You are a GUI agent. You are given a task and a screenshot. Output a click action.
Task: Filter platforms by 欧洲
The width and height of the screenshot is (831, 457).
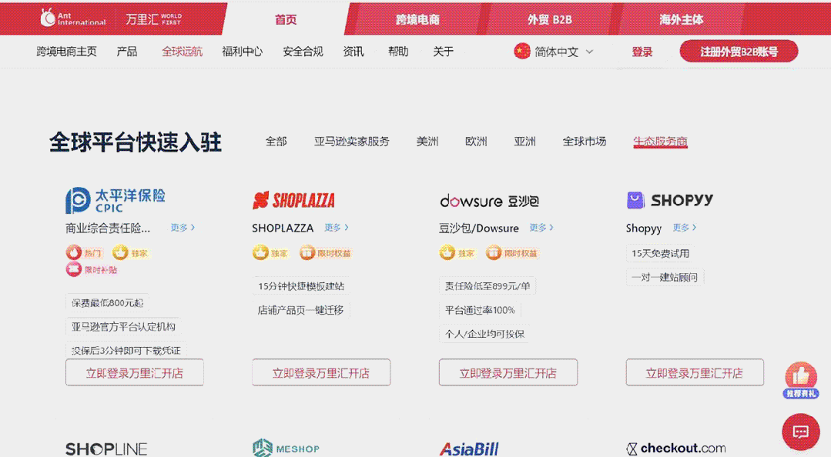pyautogui.click(x=476, y=142)
